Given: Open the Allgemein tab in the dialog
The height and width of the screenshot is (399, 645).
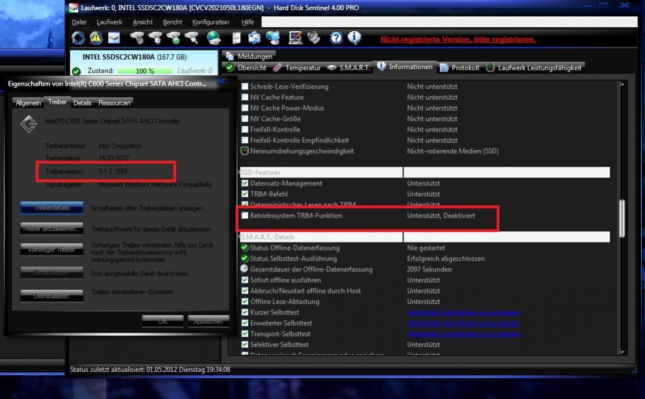Looking at the screenshot, I should (28, 103).
